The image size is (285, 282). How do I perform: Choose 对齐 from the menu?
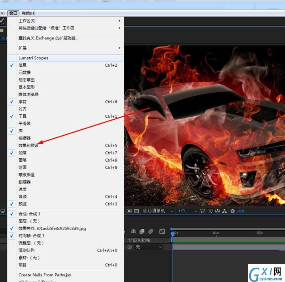(x=65, y=109)
